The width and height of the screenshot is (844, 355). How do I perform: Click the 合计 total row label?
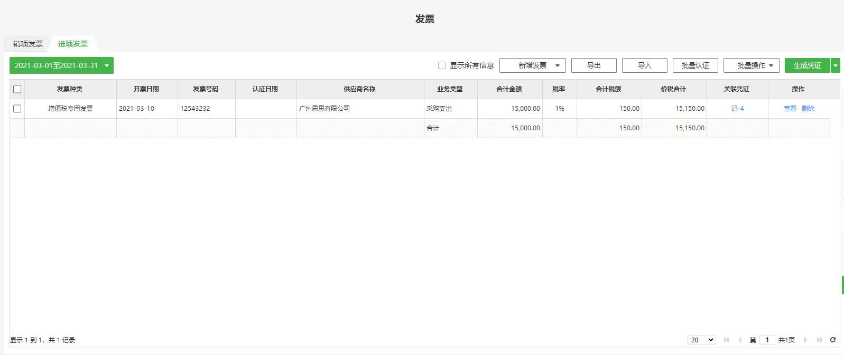(433, 128)
